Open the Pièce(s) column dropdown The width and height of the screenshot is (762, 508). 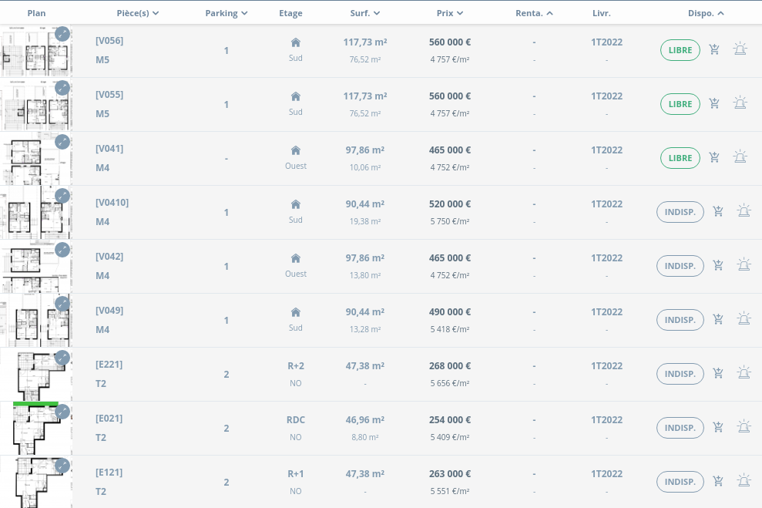[138, 13]
